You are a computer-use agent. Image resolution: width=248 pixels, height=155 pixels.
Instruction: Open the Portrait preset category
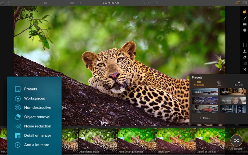[233, 100]
